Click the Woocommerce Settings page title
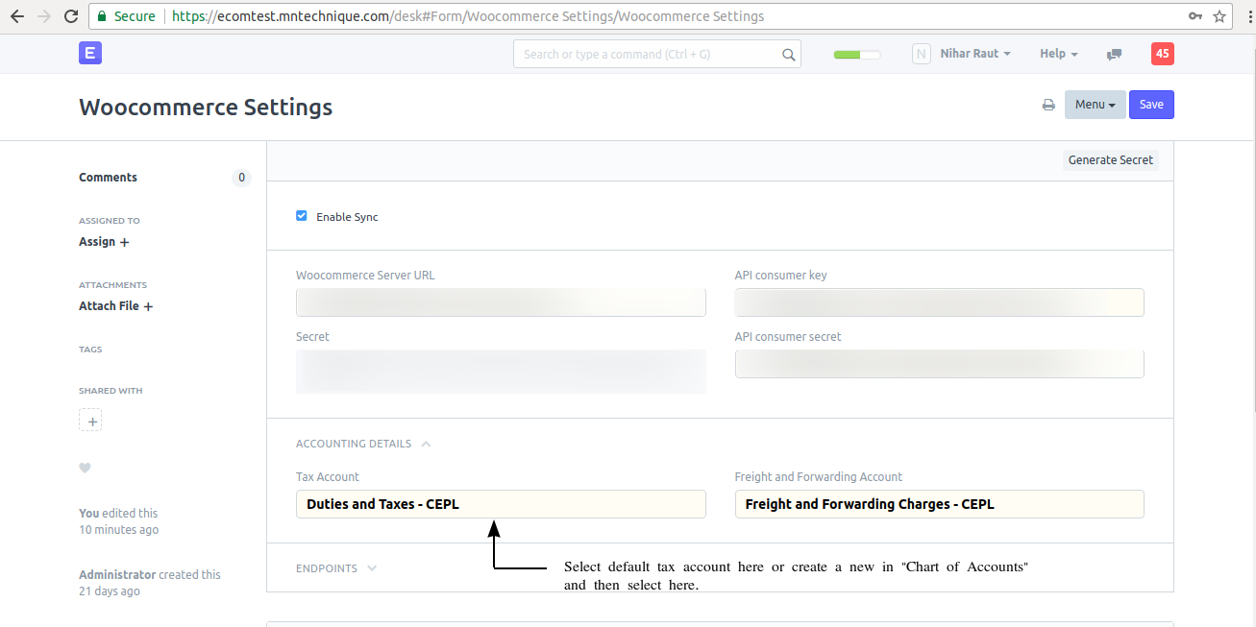Screen dimensions: 1256x627 click(x=206, y=107)
